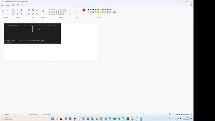Pick the Rectangle shape
Image resolution: width=215 pixels, height=121 pixels.
click(x=56, y=10)
